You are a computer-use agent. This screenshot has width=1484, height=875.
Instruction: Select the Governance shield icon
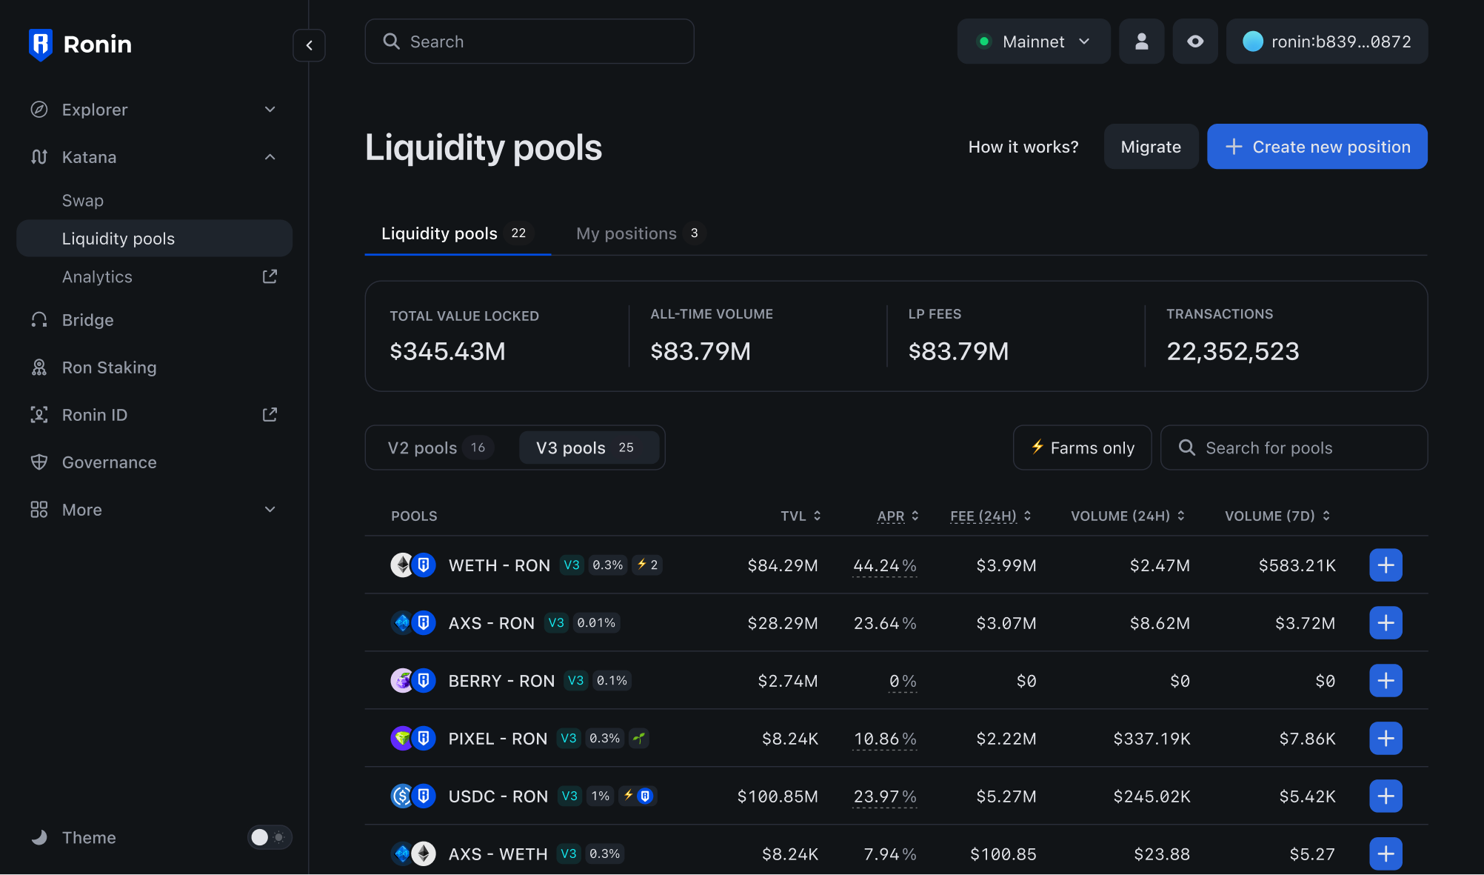[39, 462]
